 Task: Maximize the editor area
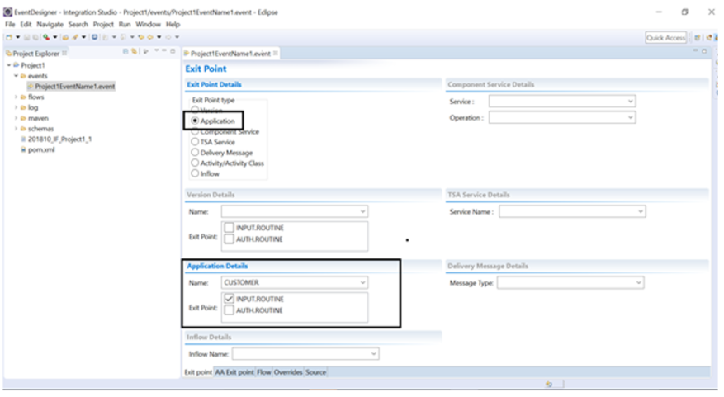(x=703, y=53)
